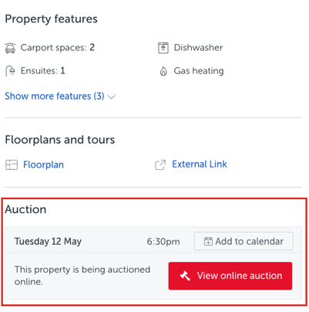Click the external link arrow icon

(160, 164)
